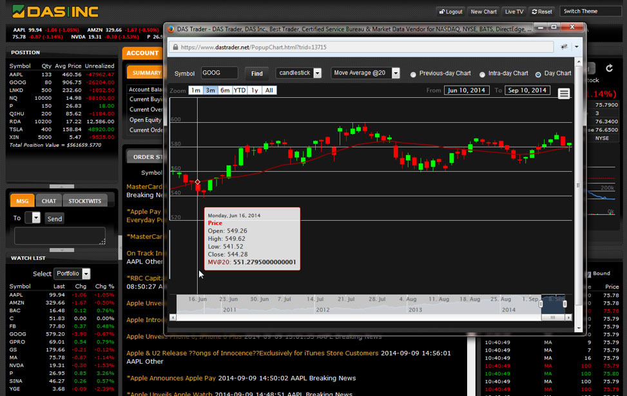Click the From date field Jun 10, 2014

pyautogui.click(x=467, y=90)
